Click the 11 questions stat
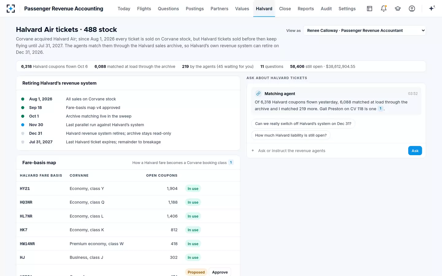The image size is (442, 276). pyautogui.click(x=272, y=67)
